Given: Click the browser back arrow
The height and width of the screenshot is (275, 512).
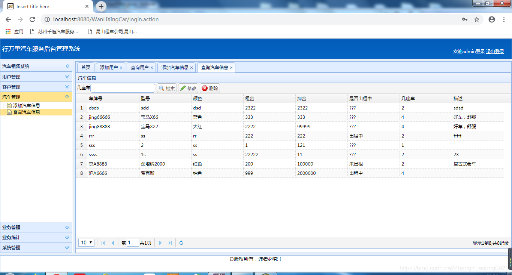Looking at the screenshot, I should coord(8,19).
